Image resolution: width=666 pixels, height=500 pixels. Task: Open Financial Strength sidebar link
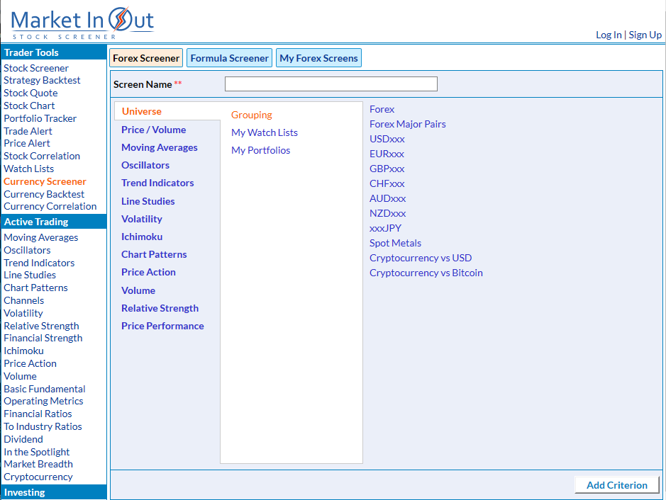pyautogui.click(x=43, y=339)
